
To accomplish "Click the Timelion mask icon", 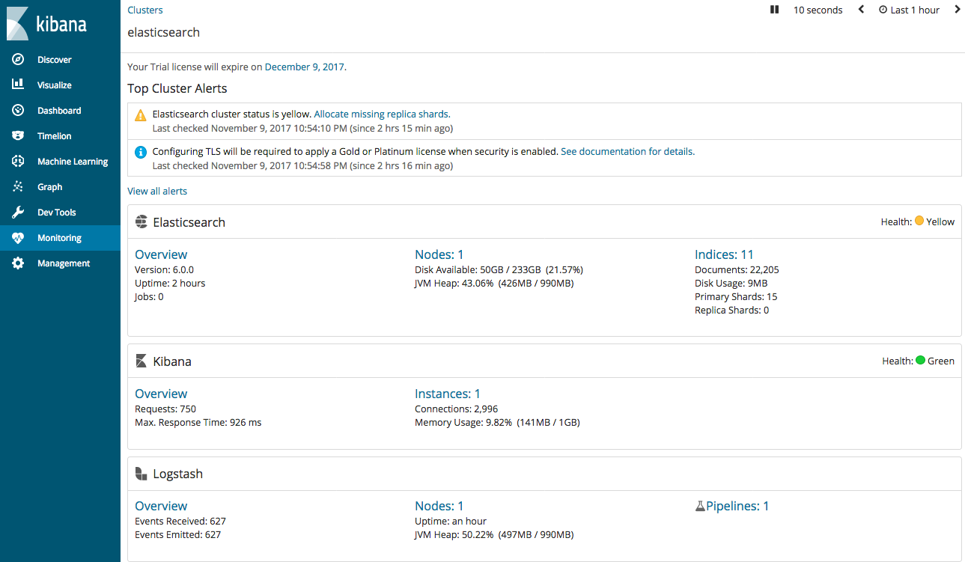I will 18,136.
